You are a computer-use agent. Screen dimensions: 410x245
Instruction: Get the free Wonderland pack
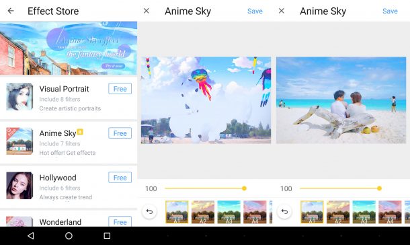(120, 221)
